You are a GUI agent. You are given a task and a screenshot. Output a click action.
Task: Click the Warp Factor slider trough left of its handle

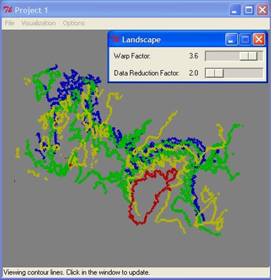click(x=222, y=56)
